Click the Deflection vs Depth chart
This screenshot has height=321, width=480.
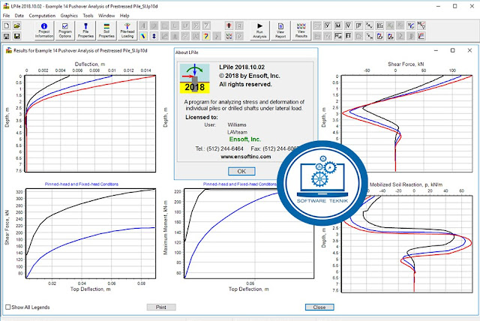[x=90, y=124]
